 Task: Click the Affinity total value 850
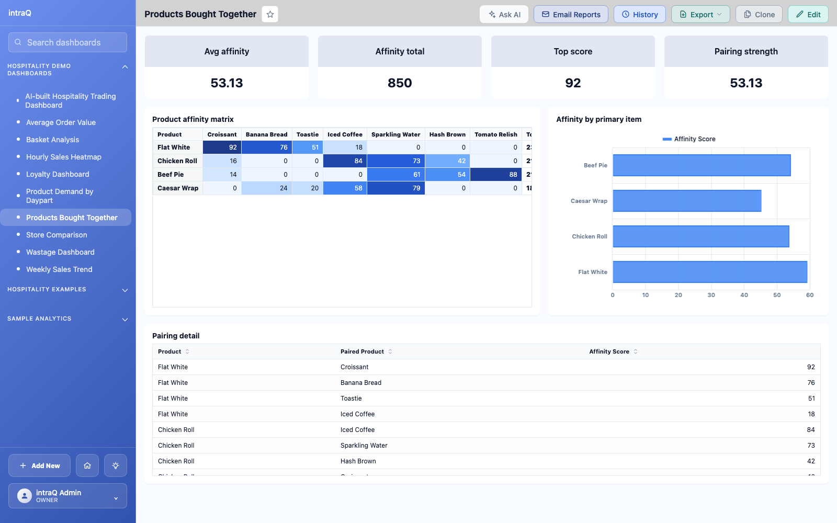(400, 83)
